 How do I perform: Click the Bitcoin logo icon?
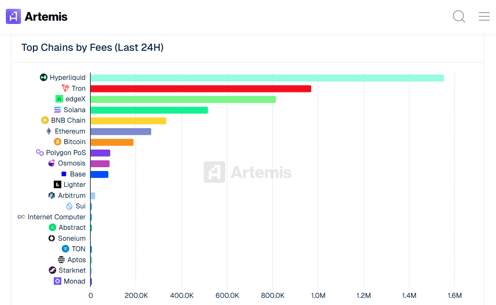58,142
